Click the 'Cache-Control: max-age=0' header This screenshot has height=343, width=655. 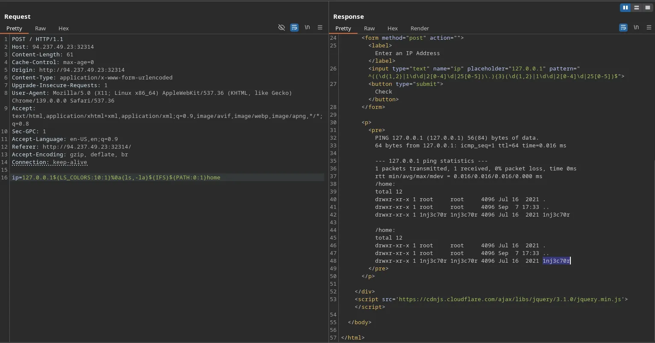tap(53, 62)
